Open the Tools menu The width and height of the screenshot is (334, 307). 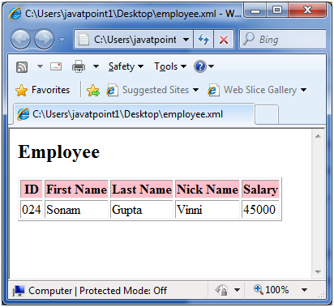[170, 66]
